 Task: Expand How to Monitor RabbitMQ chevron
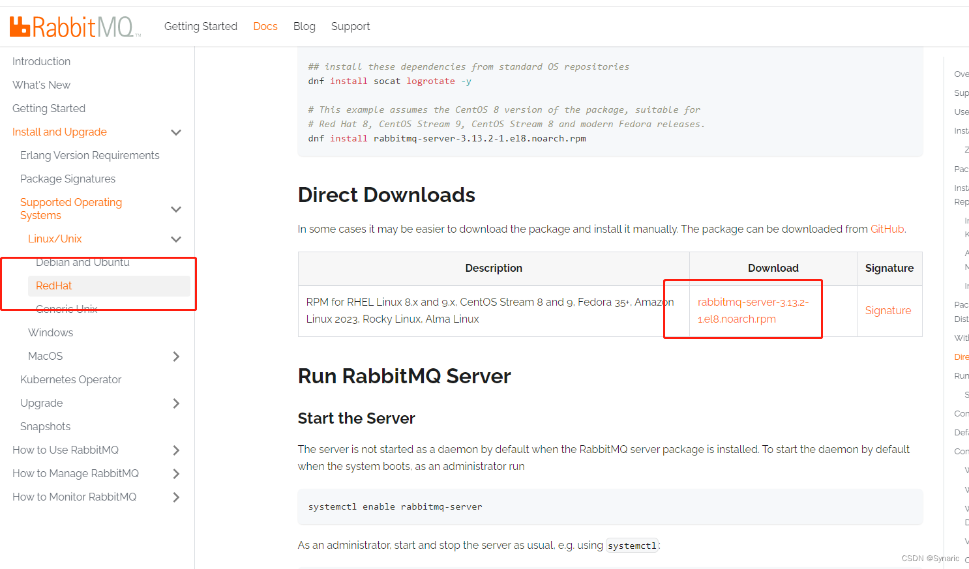[x=176, y=497]
